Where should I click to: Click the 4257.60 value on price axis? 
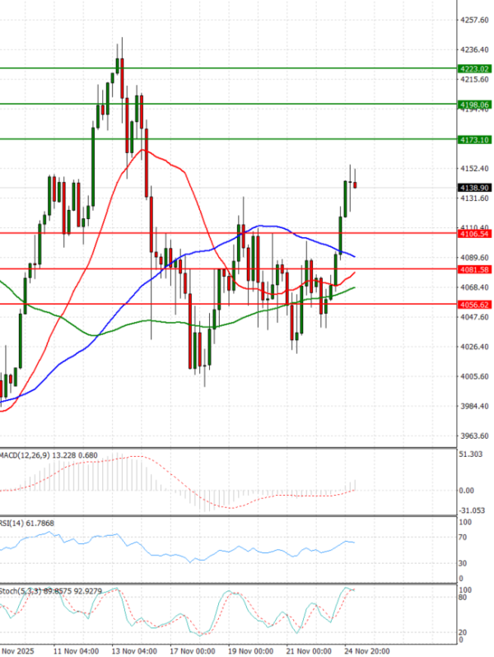coord(473,21)
